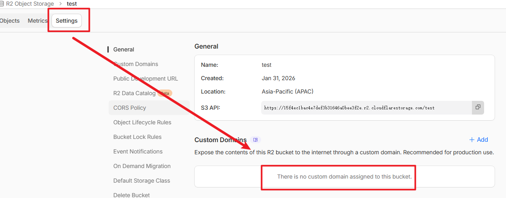
Task: Click the S3 API URL field
Action: pos(365,108)
